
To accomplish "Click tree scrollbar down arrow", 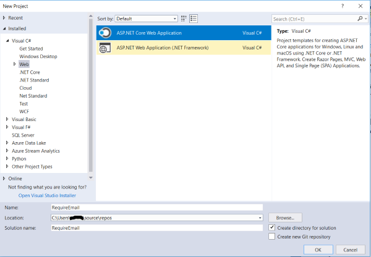I will point(91,177).
